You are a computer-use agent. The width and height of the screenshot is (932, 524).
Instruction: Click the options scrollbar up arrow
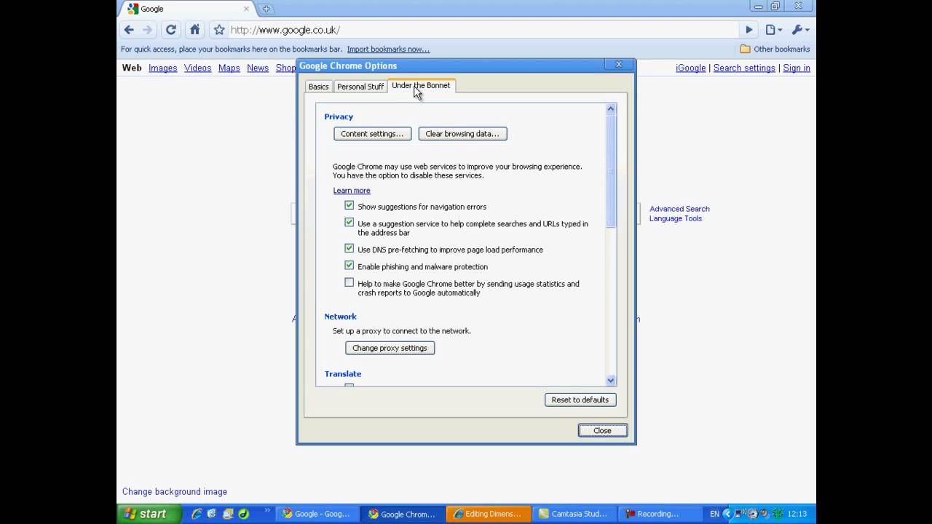point(611,109)
